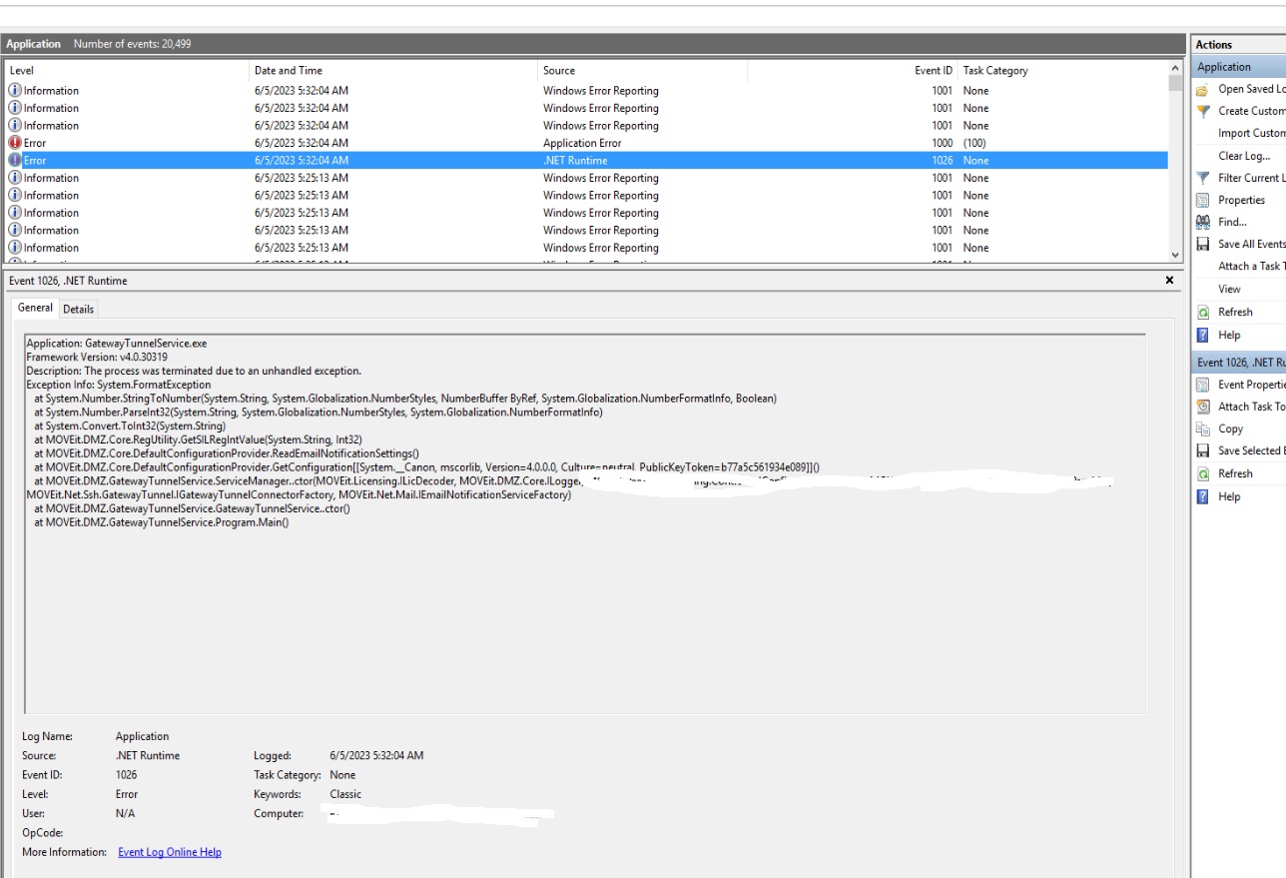This screenshot has width=1286, height=878.
Task: Click the Filter Current Log funnel icon
Action: [1203, 178]
